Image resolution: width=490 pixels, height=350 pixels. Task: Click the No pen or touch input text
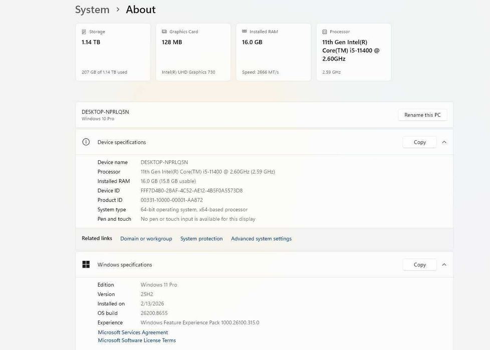(x=198, y=219)
